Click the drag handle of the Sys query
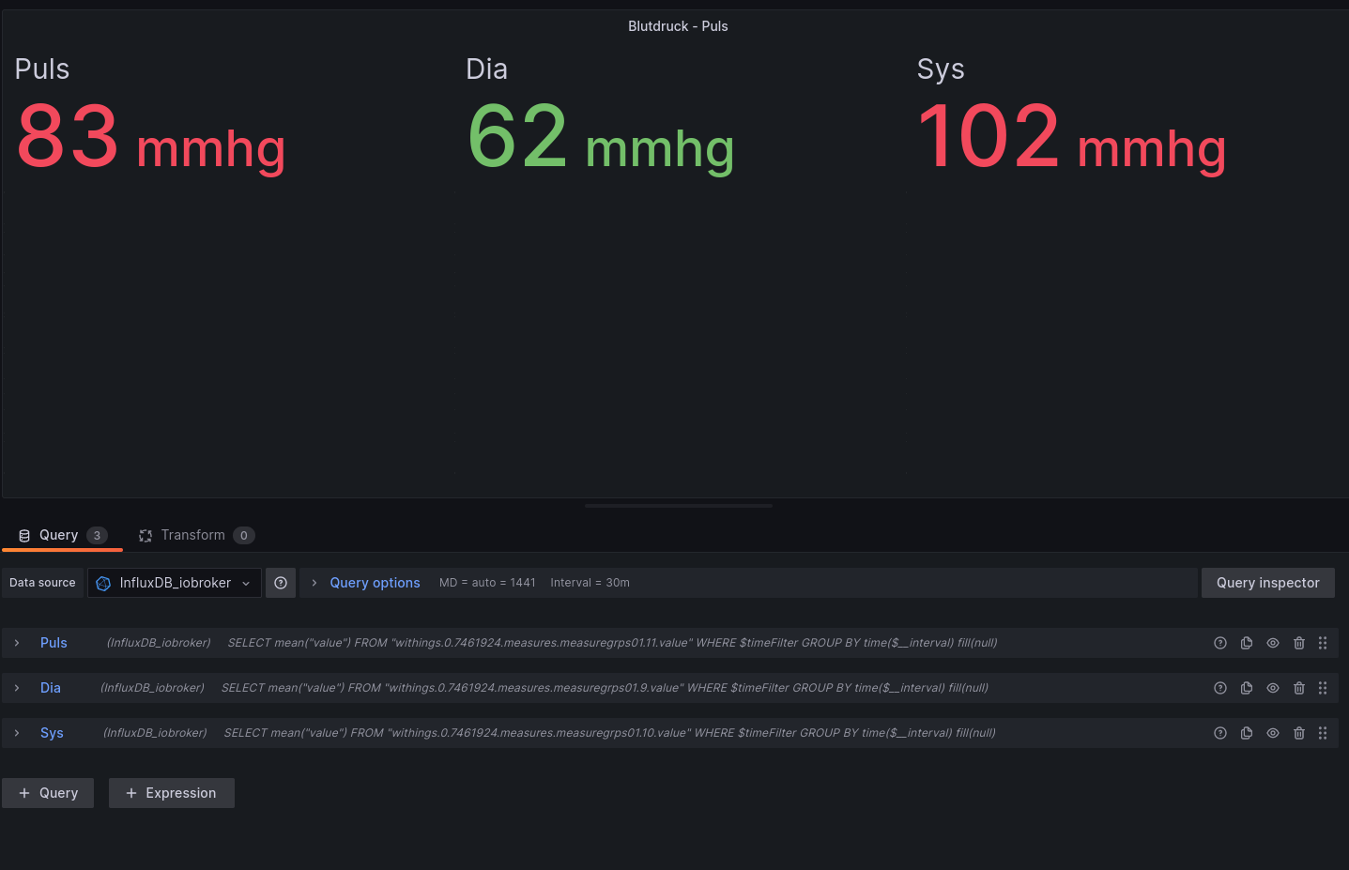The width and height of the screenshot is (1349, 870). [x=1323, y=733]
